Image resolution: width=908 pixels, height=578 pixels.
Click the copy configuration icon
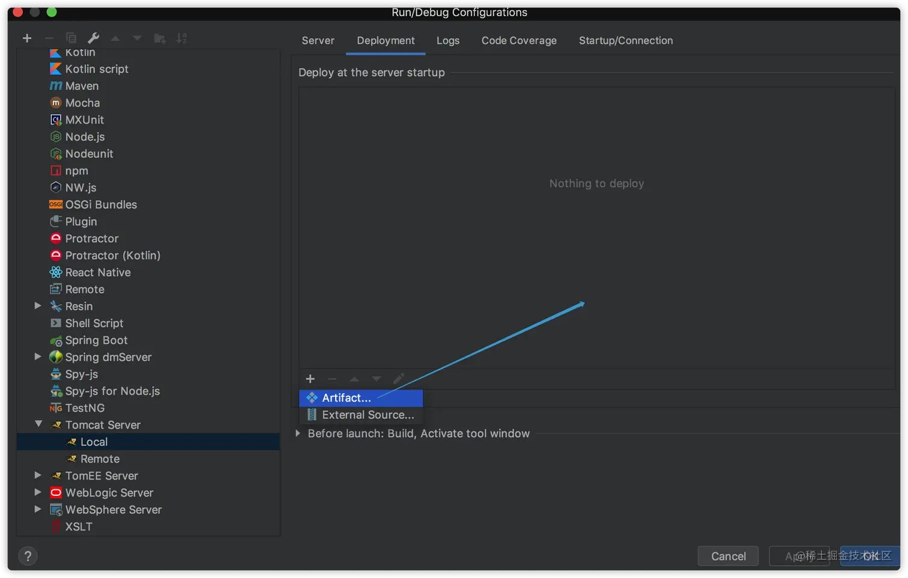click(x=71, y=38)
